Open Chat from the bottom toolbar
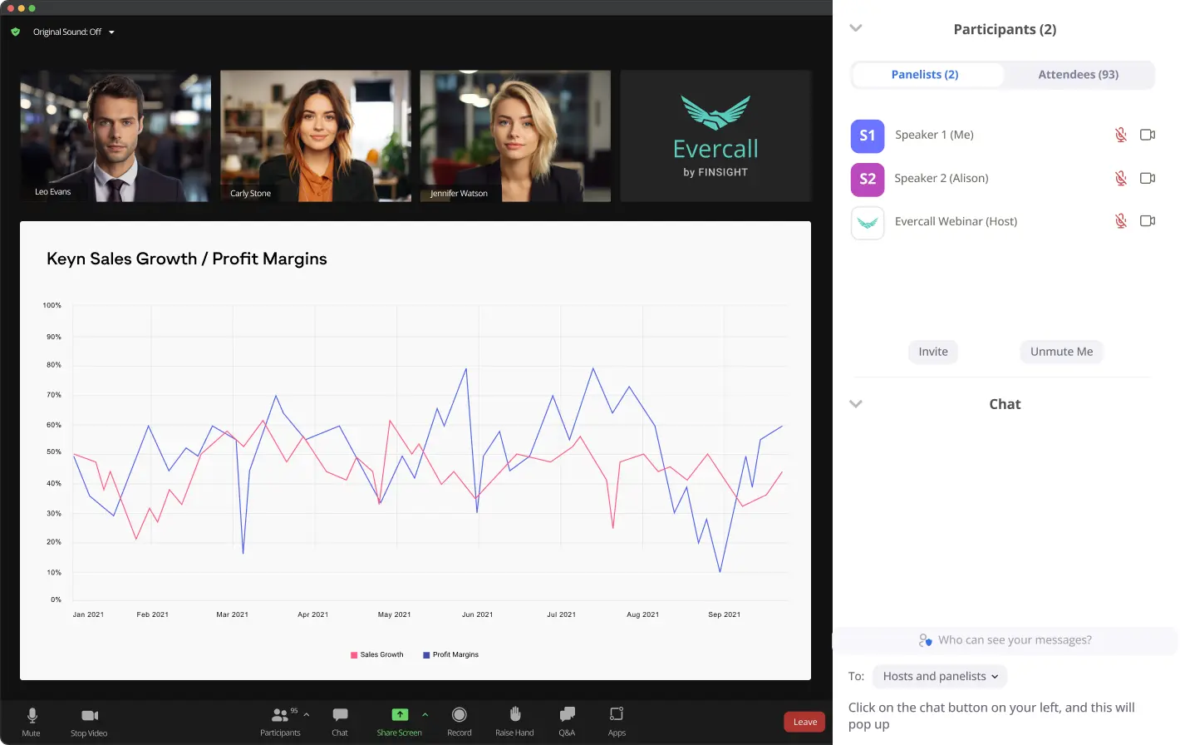This screenshot has width=1180, height=745. click(340, 714)
